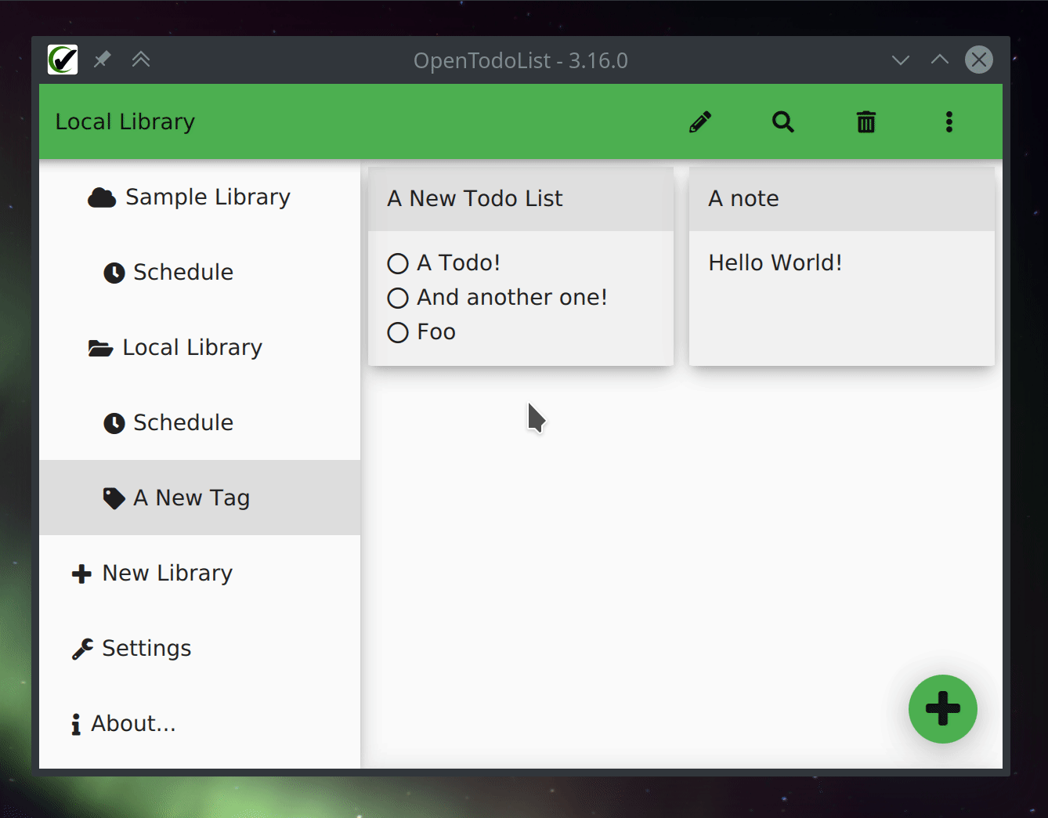
Task: Check off 'And another one!' todo
Action: tap(398, 298)
